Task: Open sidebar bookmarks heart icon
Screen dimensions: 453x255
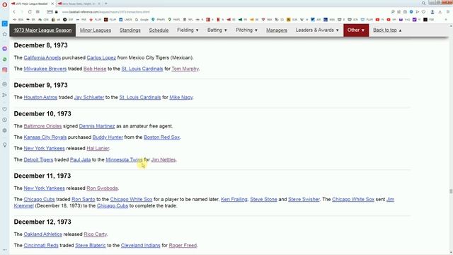Action: 5,109
